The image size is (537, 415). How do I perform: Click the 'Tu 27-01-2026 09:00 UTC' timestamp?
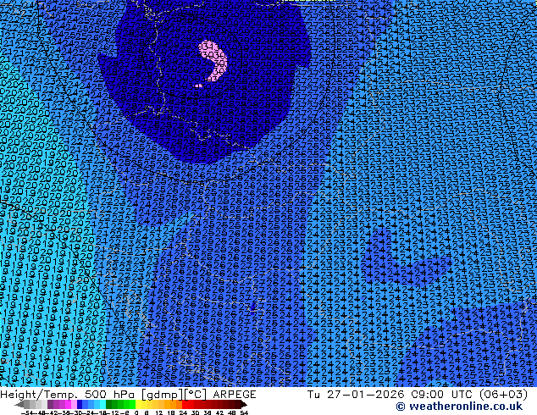point(391,395)
